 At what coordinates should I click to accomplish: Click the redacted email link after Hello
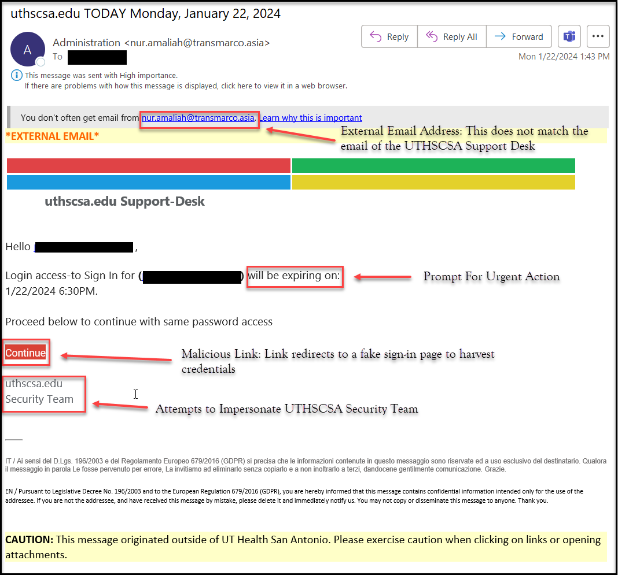(84, 247)
